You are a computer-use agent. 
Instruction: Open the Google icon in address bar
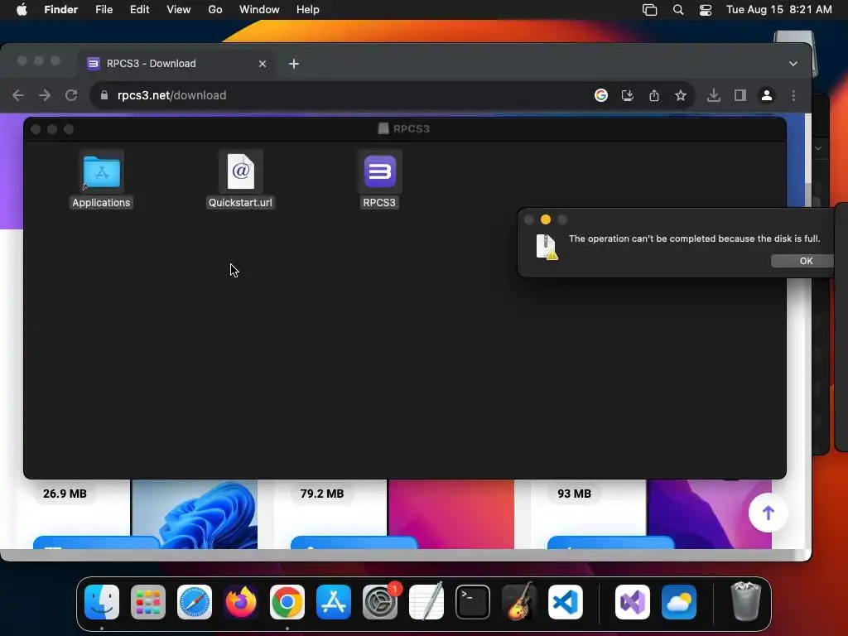click(601, 95)
